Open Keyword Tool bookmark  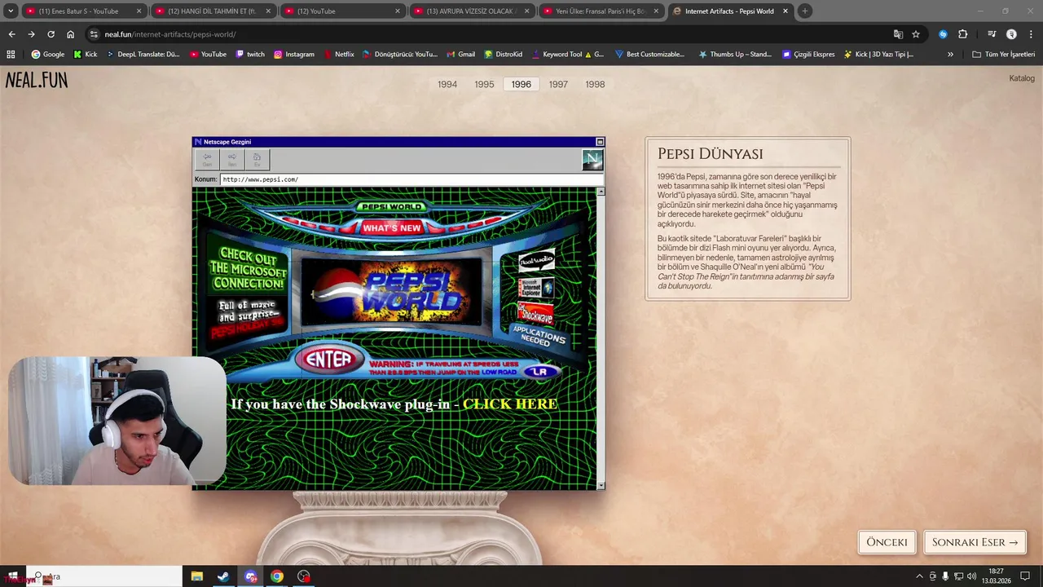point(567,55)
